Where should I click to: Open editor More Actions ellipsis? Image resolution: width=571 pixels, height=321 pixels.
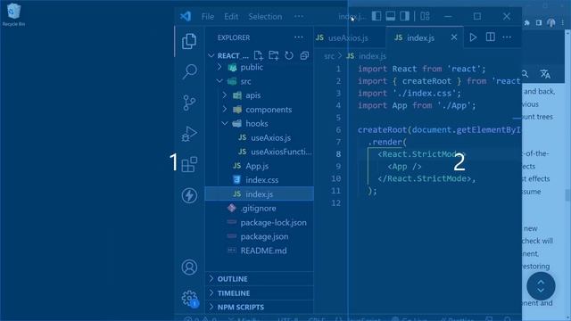(507, 37)
